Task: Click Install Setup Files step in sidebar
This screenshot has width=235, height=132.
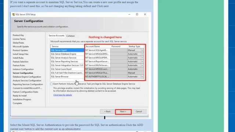Action: pyautogui.click(x=21, y=54)
